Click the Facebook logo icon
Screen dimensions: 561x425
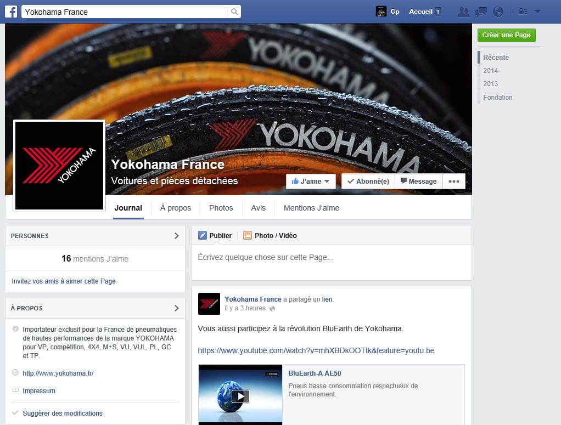coord(10,12)
